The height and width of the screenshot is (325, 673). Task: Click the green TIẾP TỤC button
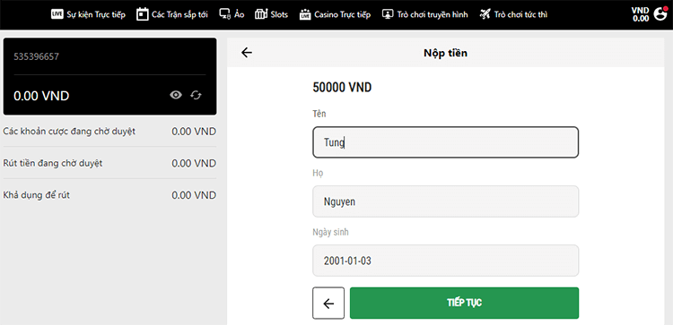(465, 304)
